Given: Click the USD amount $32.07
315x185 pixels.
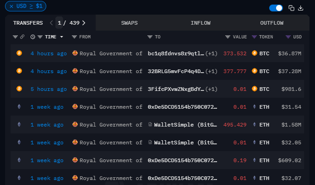Looking at the screenshot, I should click(x=291, y=179).
